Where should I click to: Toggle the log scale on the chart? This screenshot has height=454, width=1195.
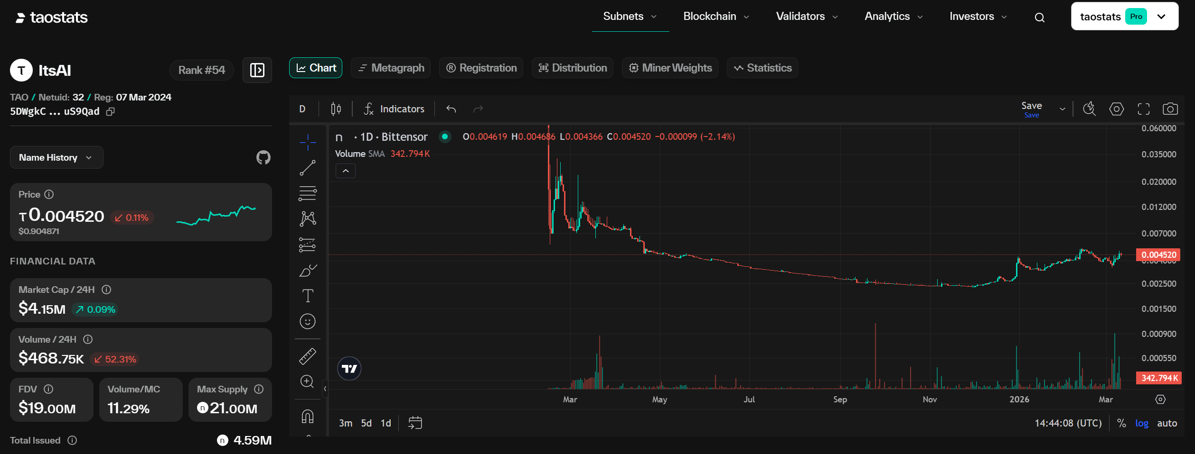tap(1141, 423)
